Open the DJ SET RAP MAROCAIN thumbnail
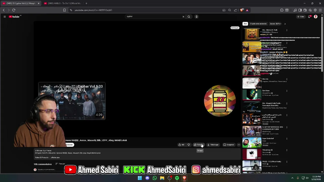The height and width of the screenshot is (182, 324). 252,131
